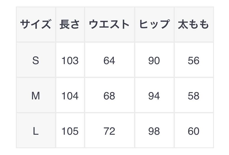
Task: Click hip measurement 94
Action: tap(154, 96)
